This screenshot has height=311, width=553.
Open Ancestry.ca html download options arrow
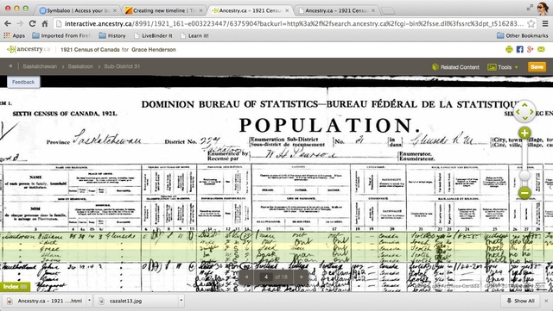89,301
